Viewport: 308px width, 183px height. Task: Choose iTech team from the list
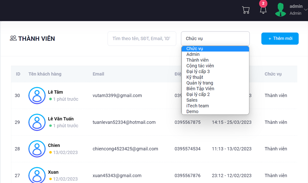click(x=197, y=106)
